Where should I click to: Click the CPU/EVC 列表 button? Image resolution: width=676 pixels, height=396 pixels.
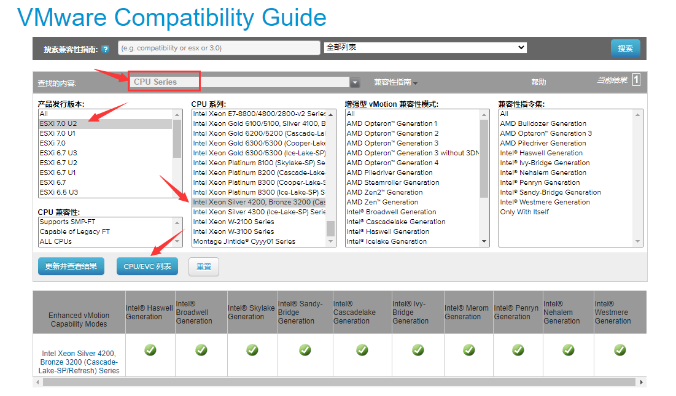(x=147, y=266)
